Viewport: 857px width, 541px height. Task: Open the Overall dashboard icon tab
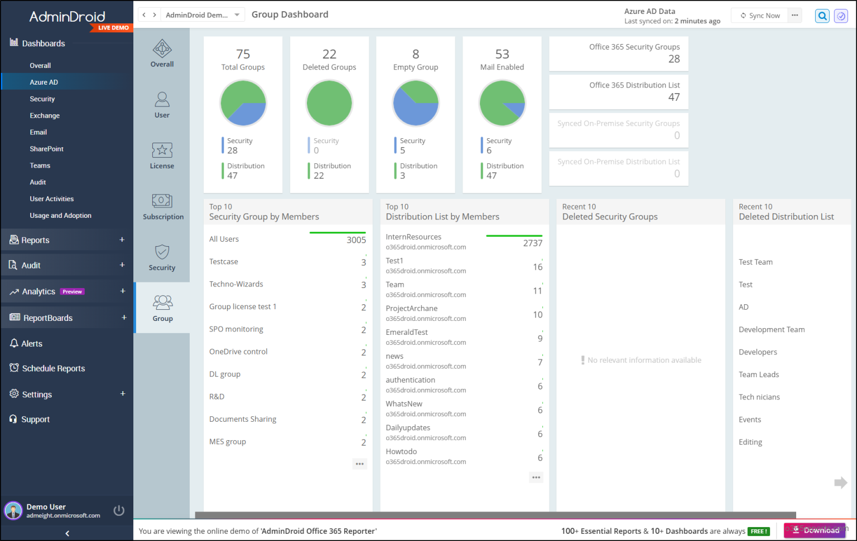click(162, 53)
